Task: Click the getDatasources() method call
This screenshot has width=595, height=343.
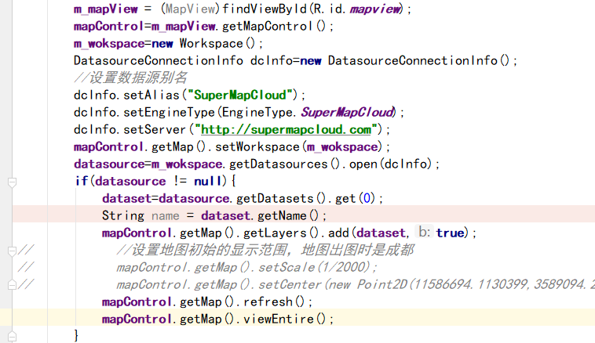Action: click(280, 164)
